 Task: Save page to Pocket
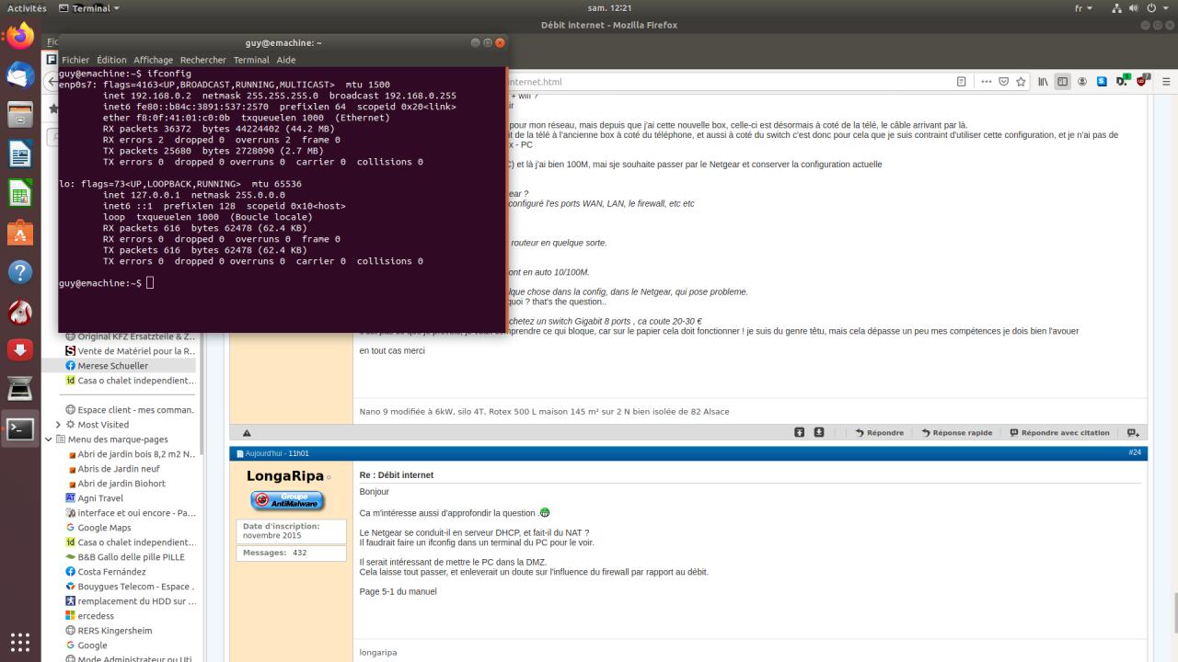pos(1004,82)
